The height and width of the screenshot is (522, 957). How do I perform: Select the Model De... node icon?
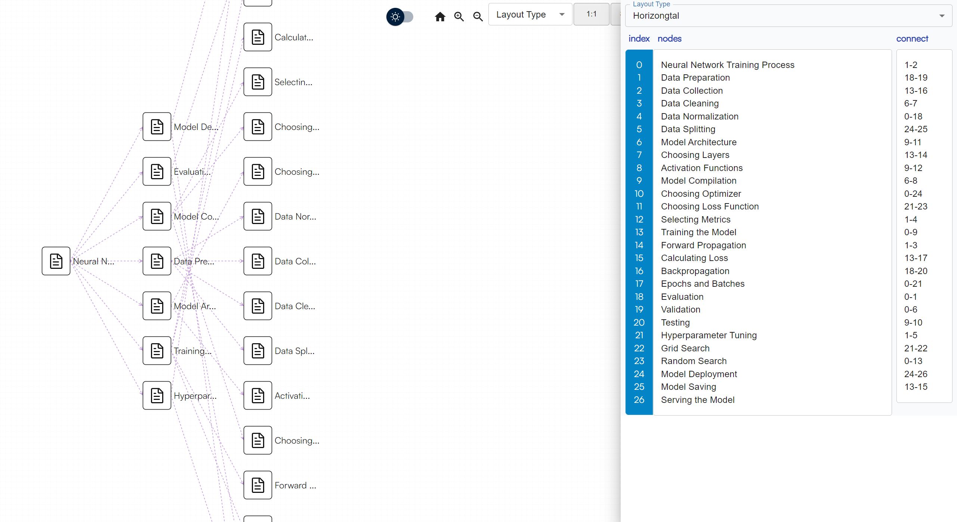(157, 127)
